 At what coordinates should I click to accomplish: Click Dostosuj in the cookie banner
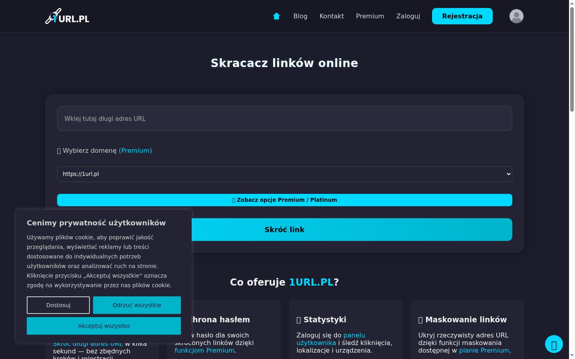click(x=58, y=305)
